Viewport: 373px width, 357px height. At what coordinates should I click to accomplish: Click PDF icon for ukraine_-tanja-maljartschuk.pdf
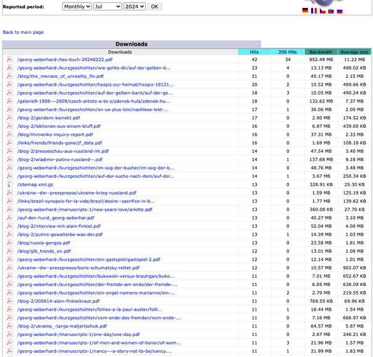[x=10, y=325]
